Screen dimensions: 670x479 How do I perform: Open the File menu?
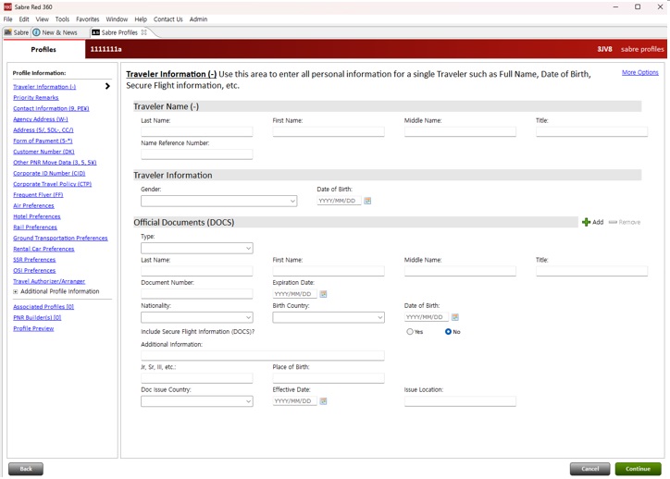point(7,19)
